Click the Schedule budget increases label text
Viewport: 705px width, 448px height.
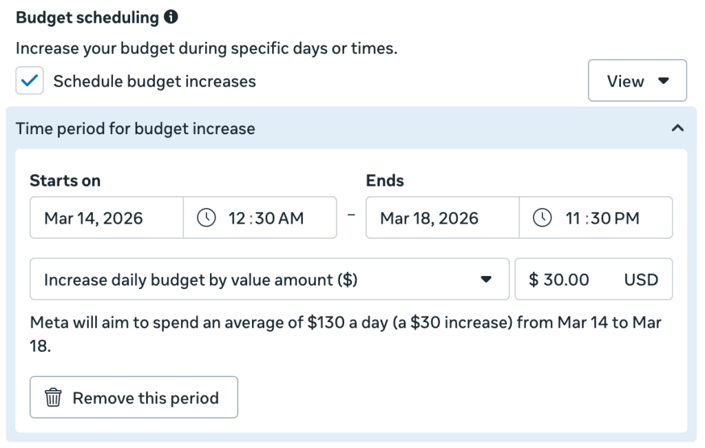(x=154, y=81)
